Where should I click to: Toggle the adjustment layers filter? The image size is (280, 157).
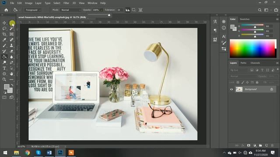[x=257, y=70]
